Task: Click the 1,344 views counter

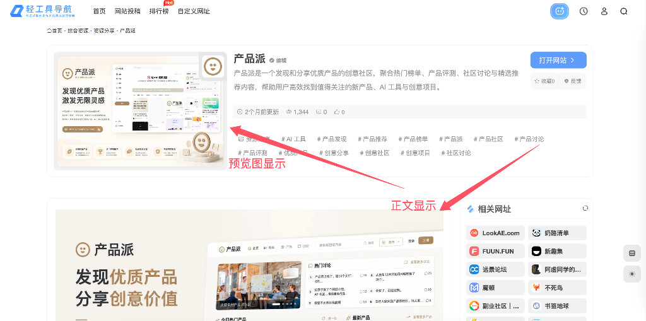Action: point(297,112)
